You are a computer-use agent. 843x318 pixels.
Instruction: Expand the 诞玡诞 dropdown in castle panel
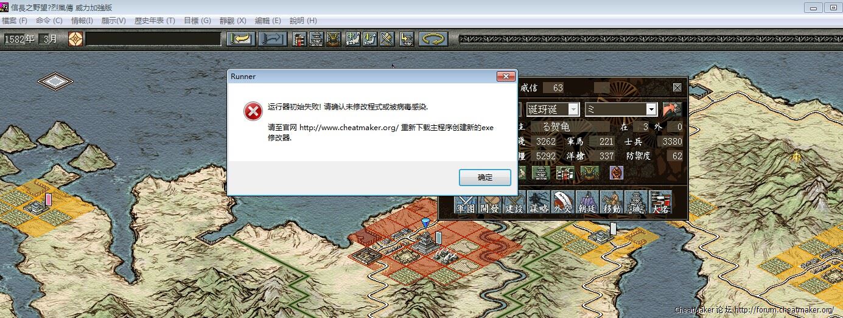pyautogui.click(x=573, y=109)
